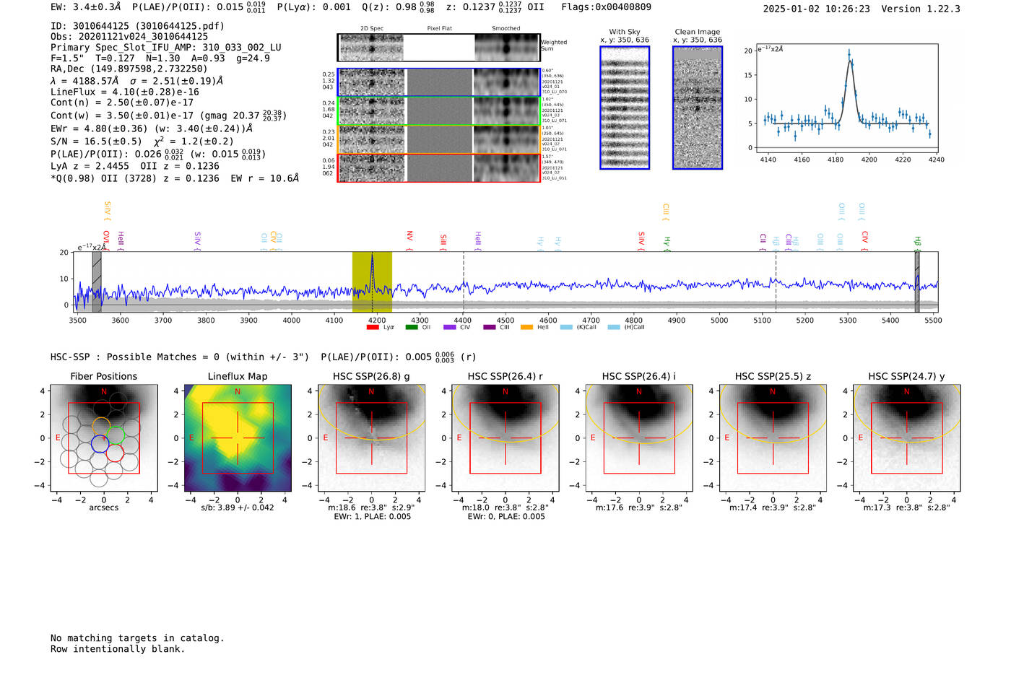
Task: Click the red SiIV marker near 4810
Action: click(641, 240)
